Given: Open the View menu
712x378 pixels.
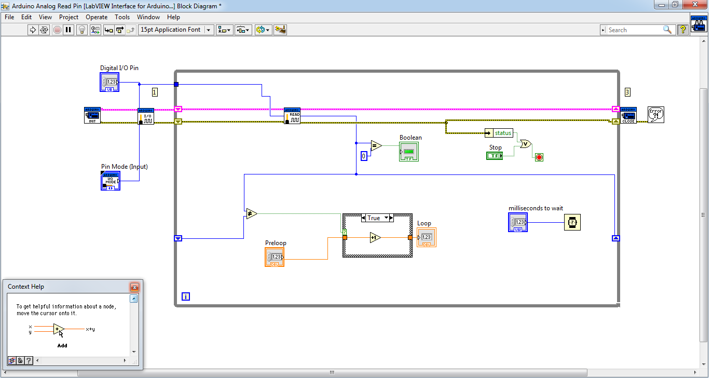Looking at the screenshot, I should click(x=45, y=17).
